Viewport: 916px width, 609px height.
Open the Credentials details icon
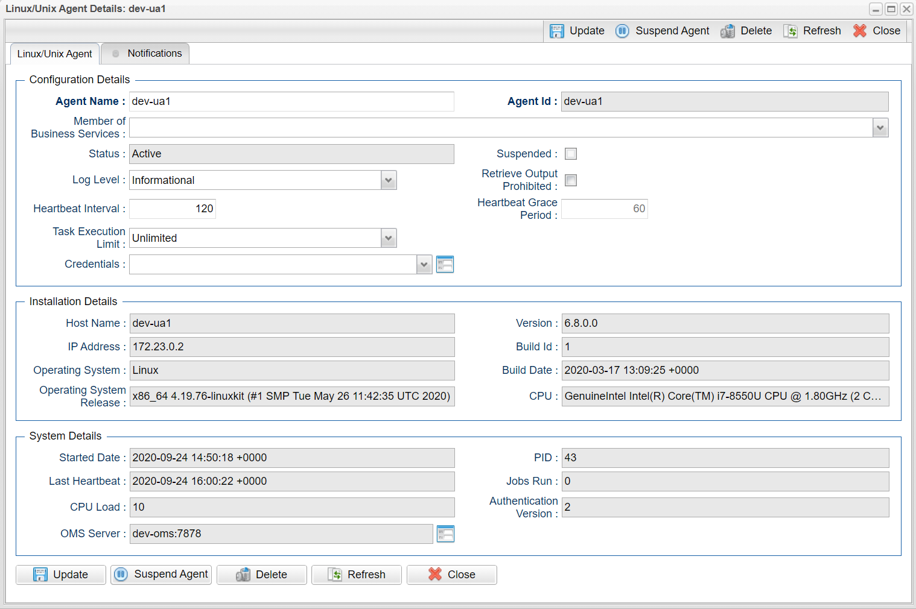click(x=445, y=265)
